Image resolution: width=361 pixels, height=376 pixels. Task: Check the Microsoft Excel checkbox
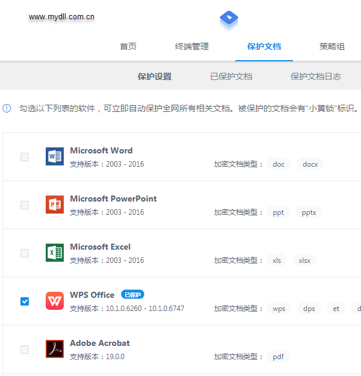pyautogui.click(x=25, y=253)
